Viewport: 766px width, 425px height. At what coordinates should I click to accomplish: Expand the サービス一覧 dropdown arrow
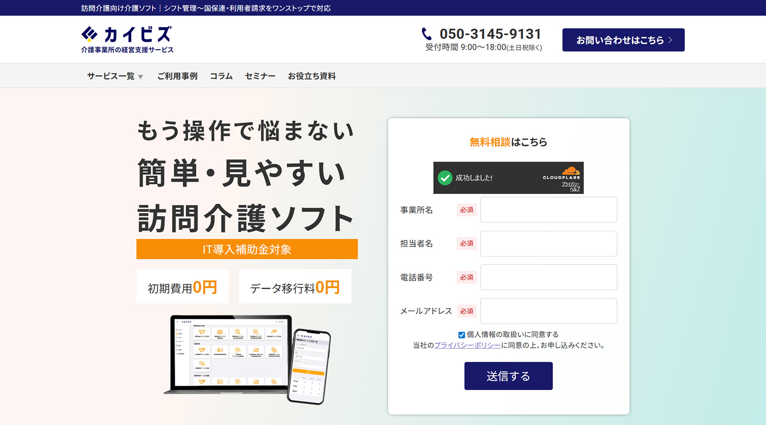140,77
